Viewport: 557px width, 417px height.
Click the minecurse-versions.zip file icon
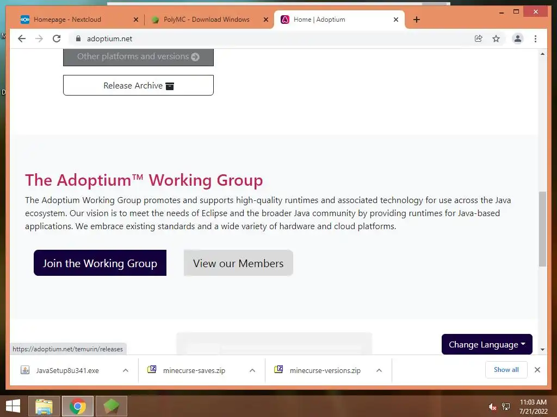coord(278,369)
